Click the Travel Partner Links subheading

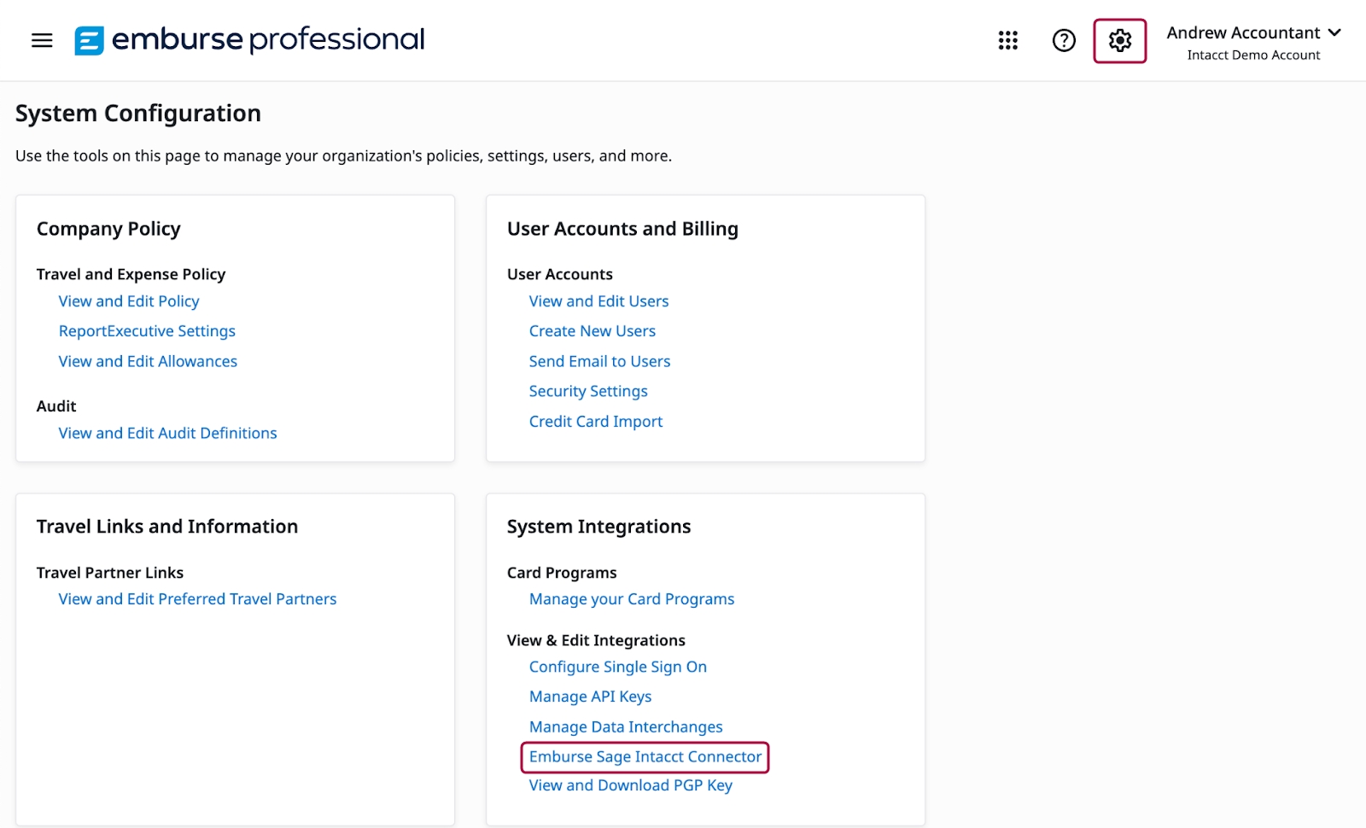tap(110, 573)
